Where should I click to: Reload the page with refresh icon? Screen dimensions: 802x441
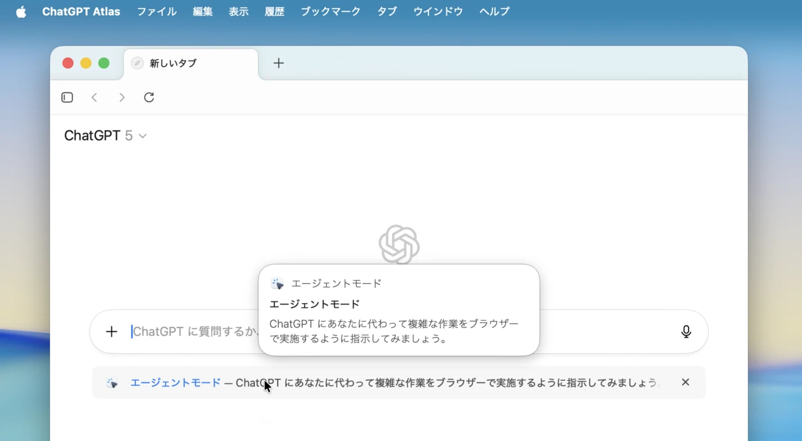point(149,97)
